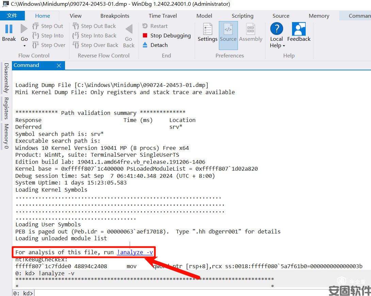Click Step Into Back
Screen dimensions: 371x296
pos(94,35)
